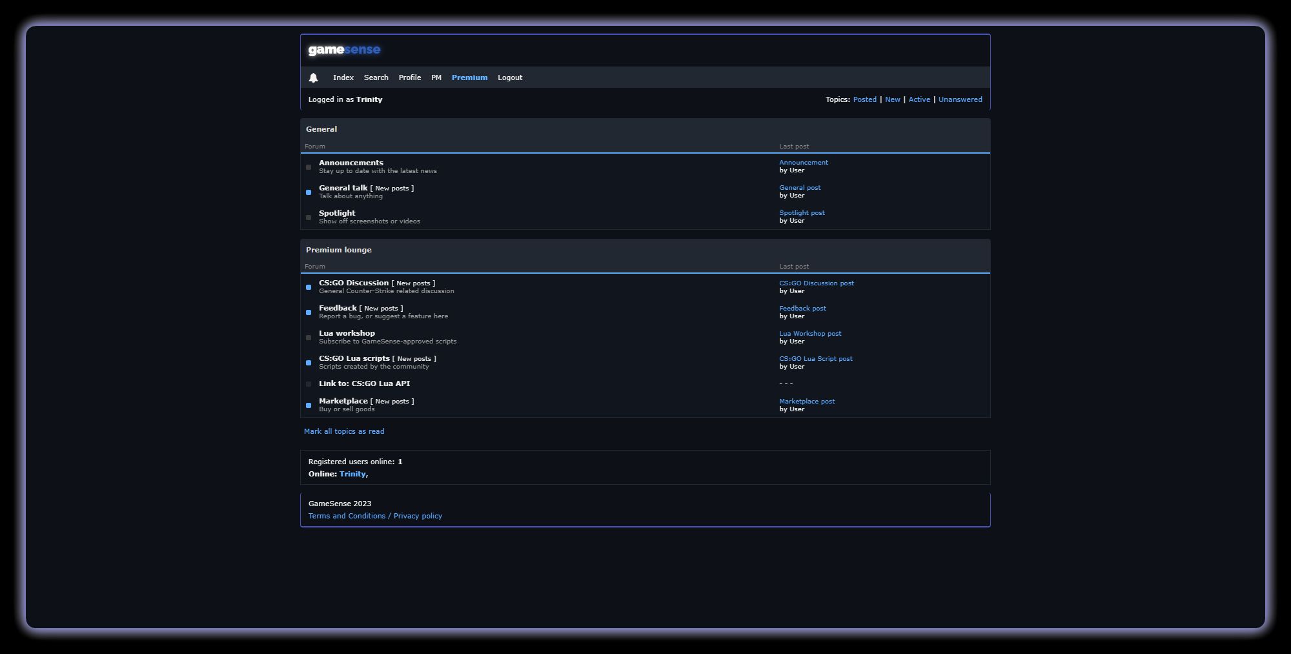Click the CS:GO Discussion new-posts indicator icon
The image size is (1291, 654).
coord(309,287)
